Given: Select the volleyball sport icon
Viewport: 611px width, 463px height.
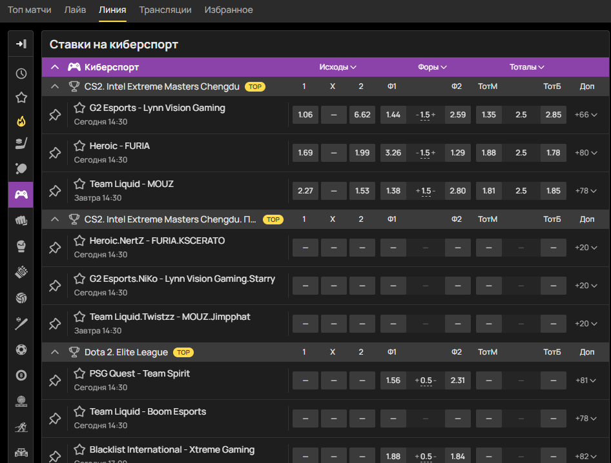Looking at the screenshot, I should (x=21, y=298).
